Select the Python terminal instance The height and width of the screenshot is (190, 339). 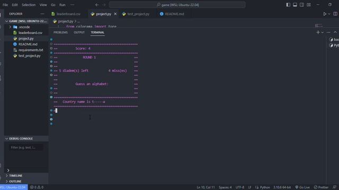pyautogui.click(x=334, y=45)
